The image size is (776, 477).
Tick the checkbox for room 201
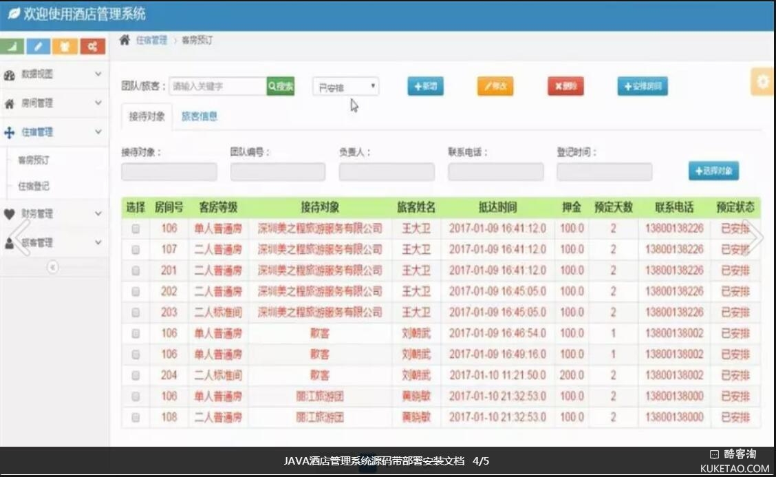coord(136,271)
